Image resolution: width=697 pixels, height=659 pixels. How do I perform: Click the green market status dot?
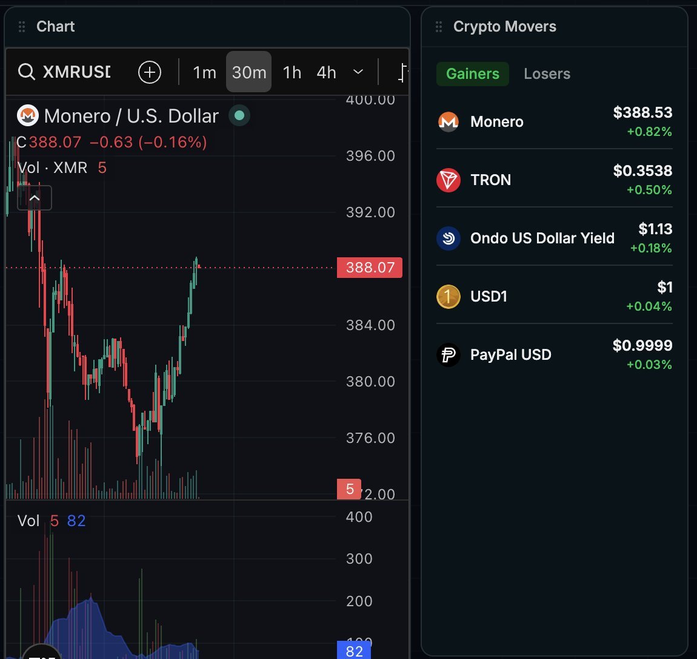coord(239,116)
